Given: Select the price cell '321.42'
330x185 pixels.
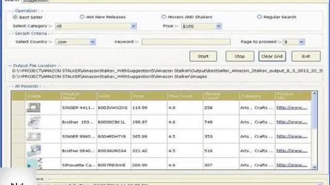Looking at the screenshot, I should pos(149,151).
